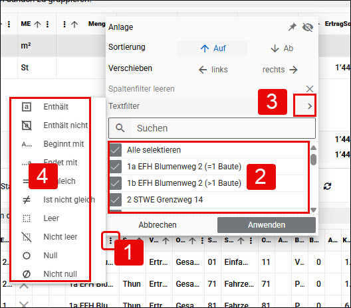
Task: Click the not-equal icon beside Ist nicht gleich
Action: 27,200
